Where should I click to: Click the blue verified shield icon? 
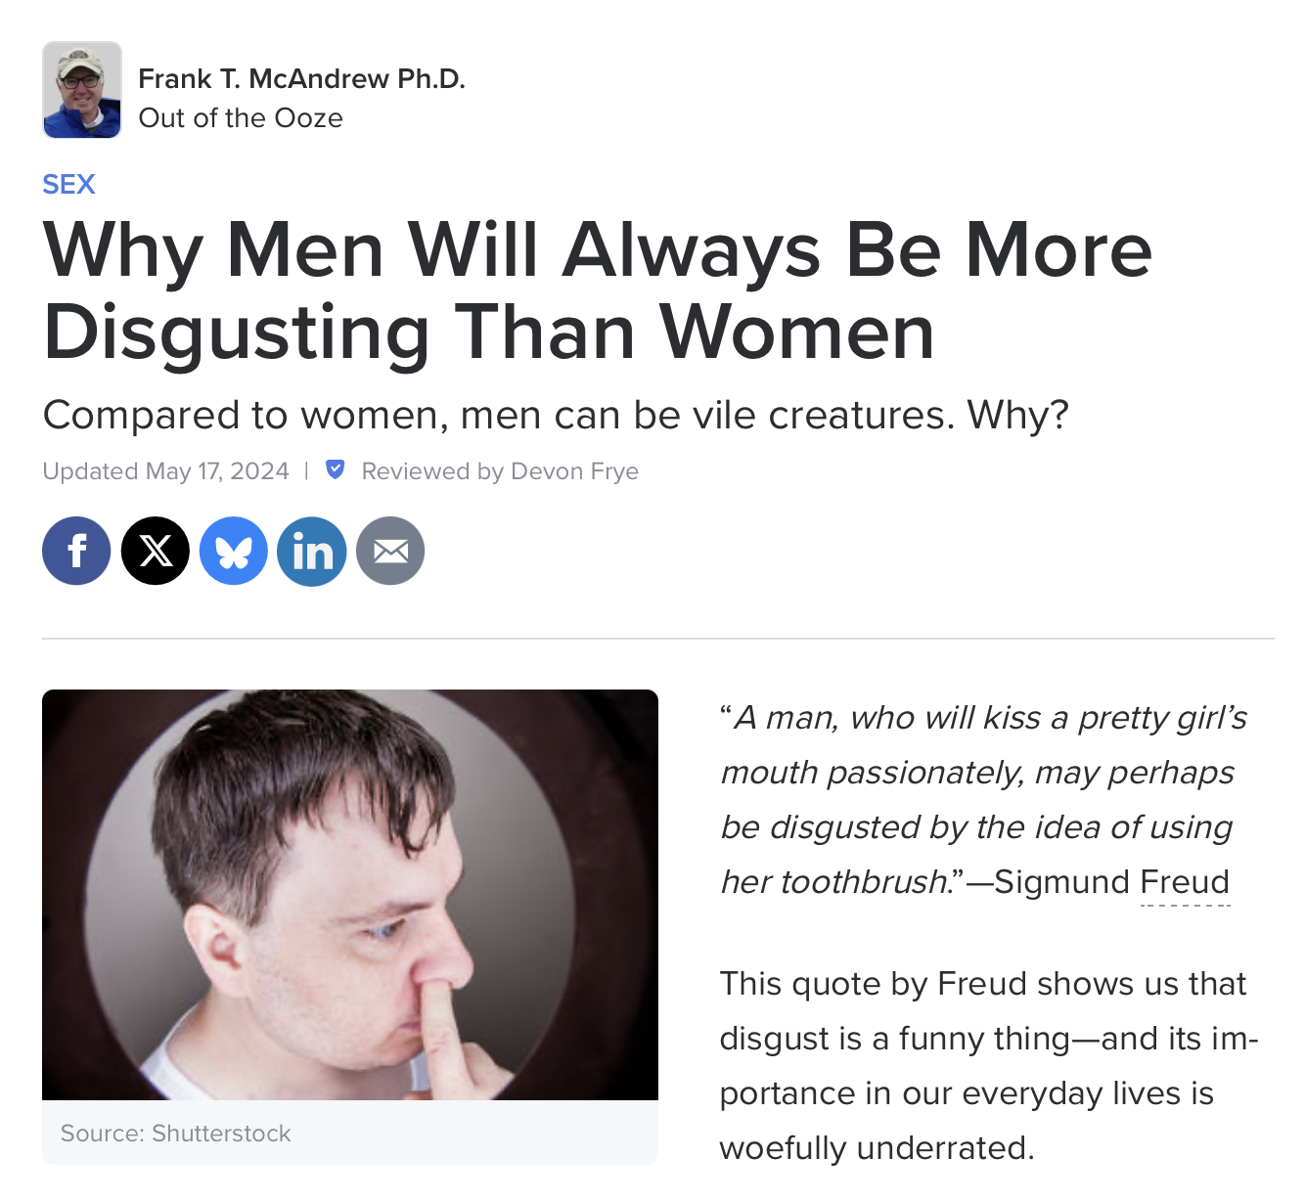[335, 469]
